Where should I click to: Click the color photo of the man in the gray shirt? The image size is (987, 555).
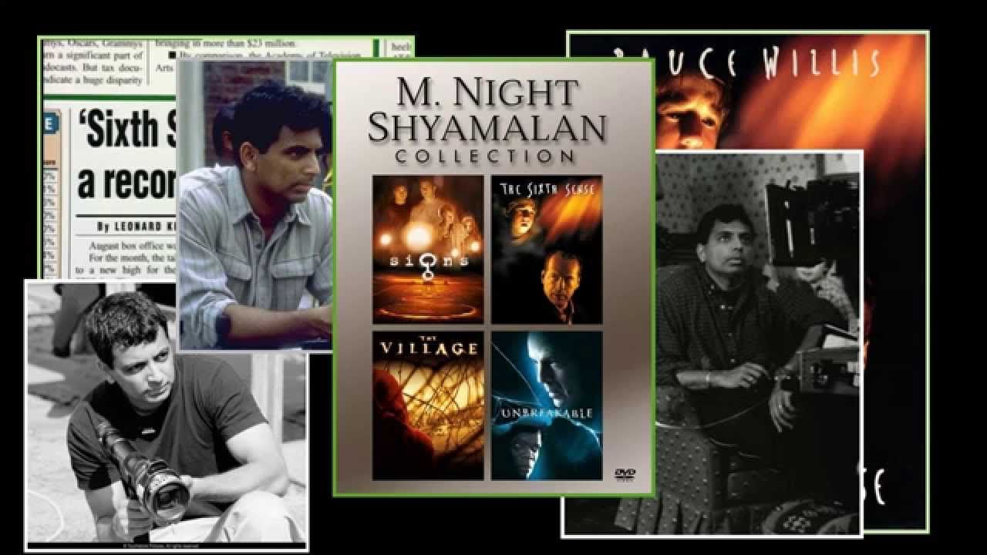254,206
